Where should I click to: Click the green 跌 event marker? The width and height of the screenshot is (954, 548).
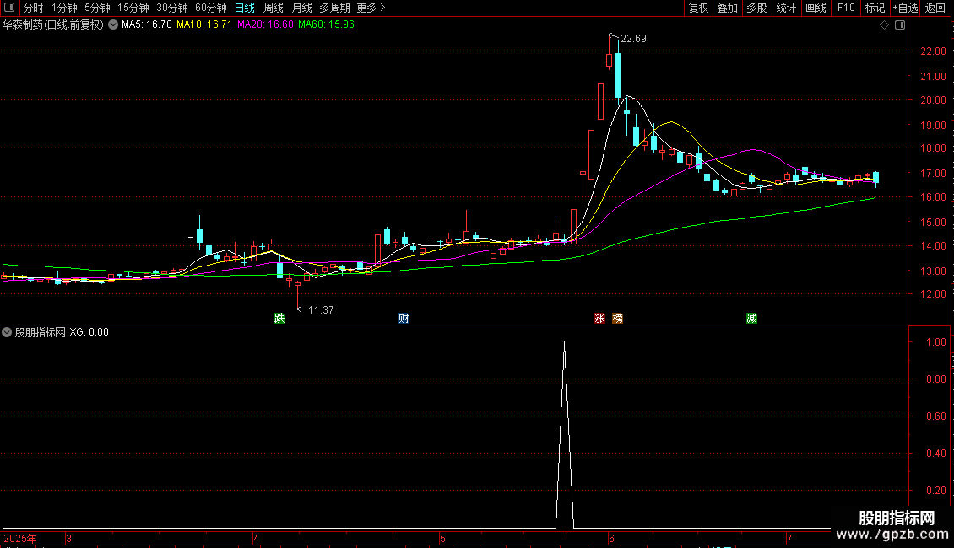(279, 319)
